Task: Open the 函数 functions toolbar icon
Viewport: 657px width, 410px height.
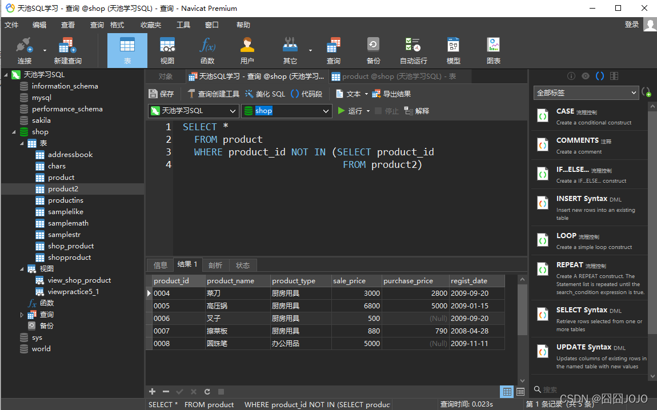Action: (207, 51)
